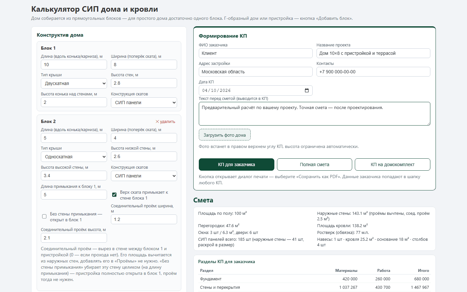
Task: Click the КП на домокомплект button
Action: [x=392, y=164]
